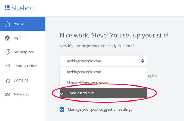Click the WordPress icon beside My Sites
This screenshot has width=184, height=121.
tap(7, 38)
